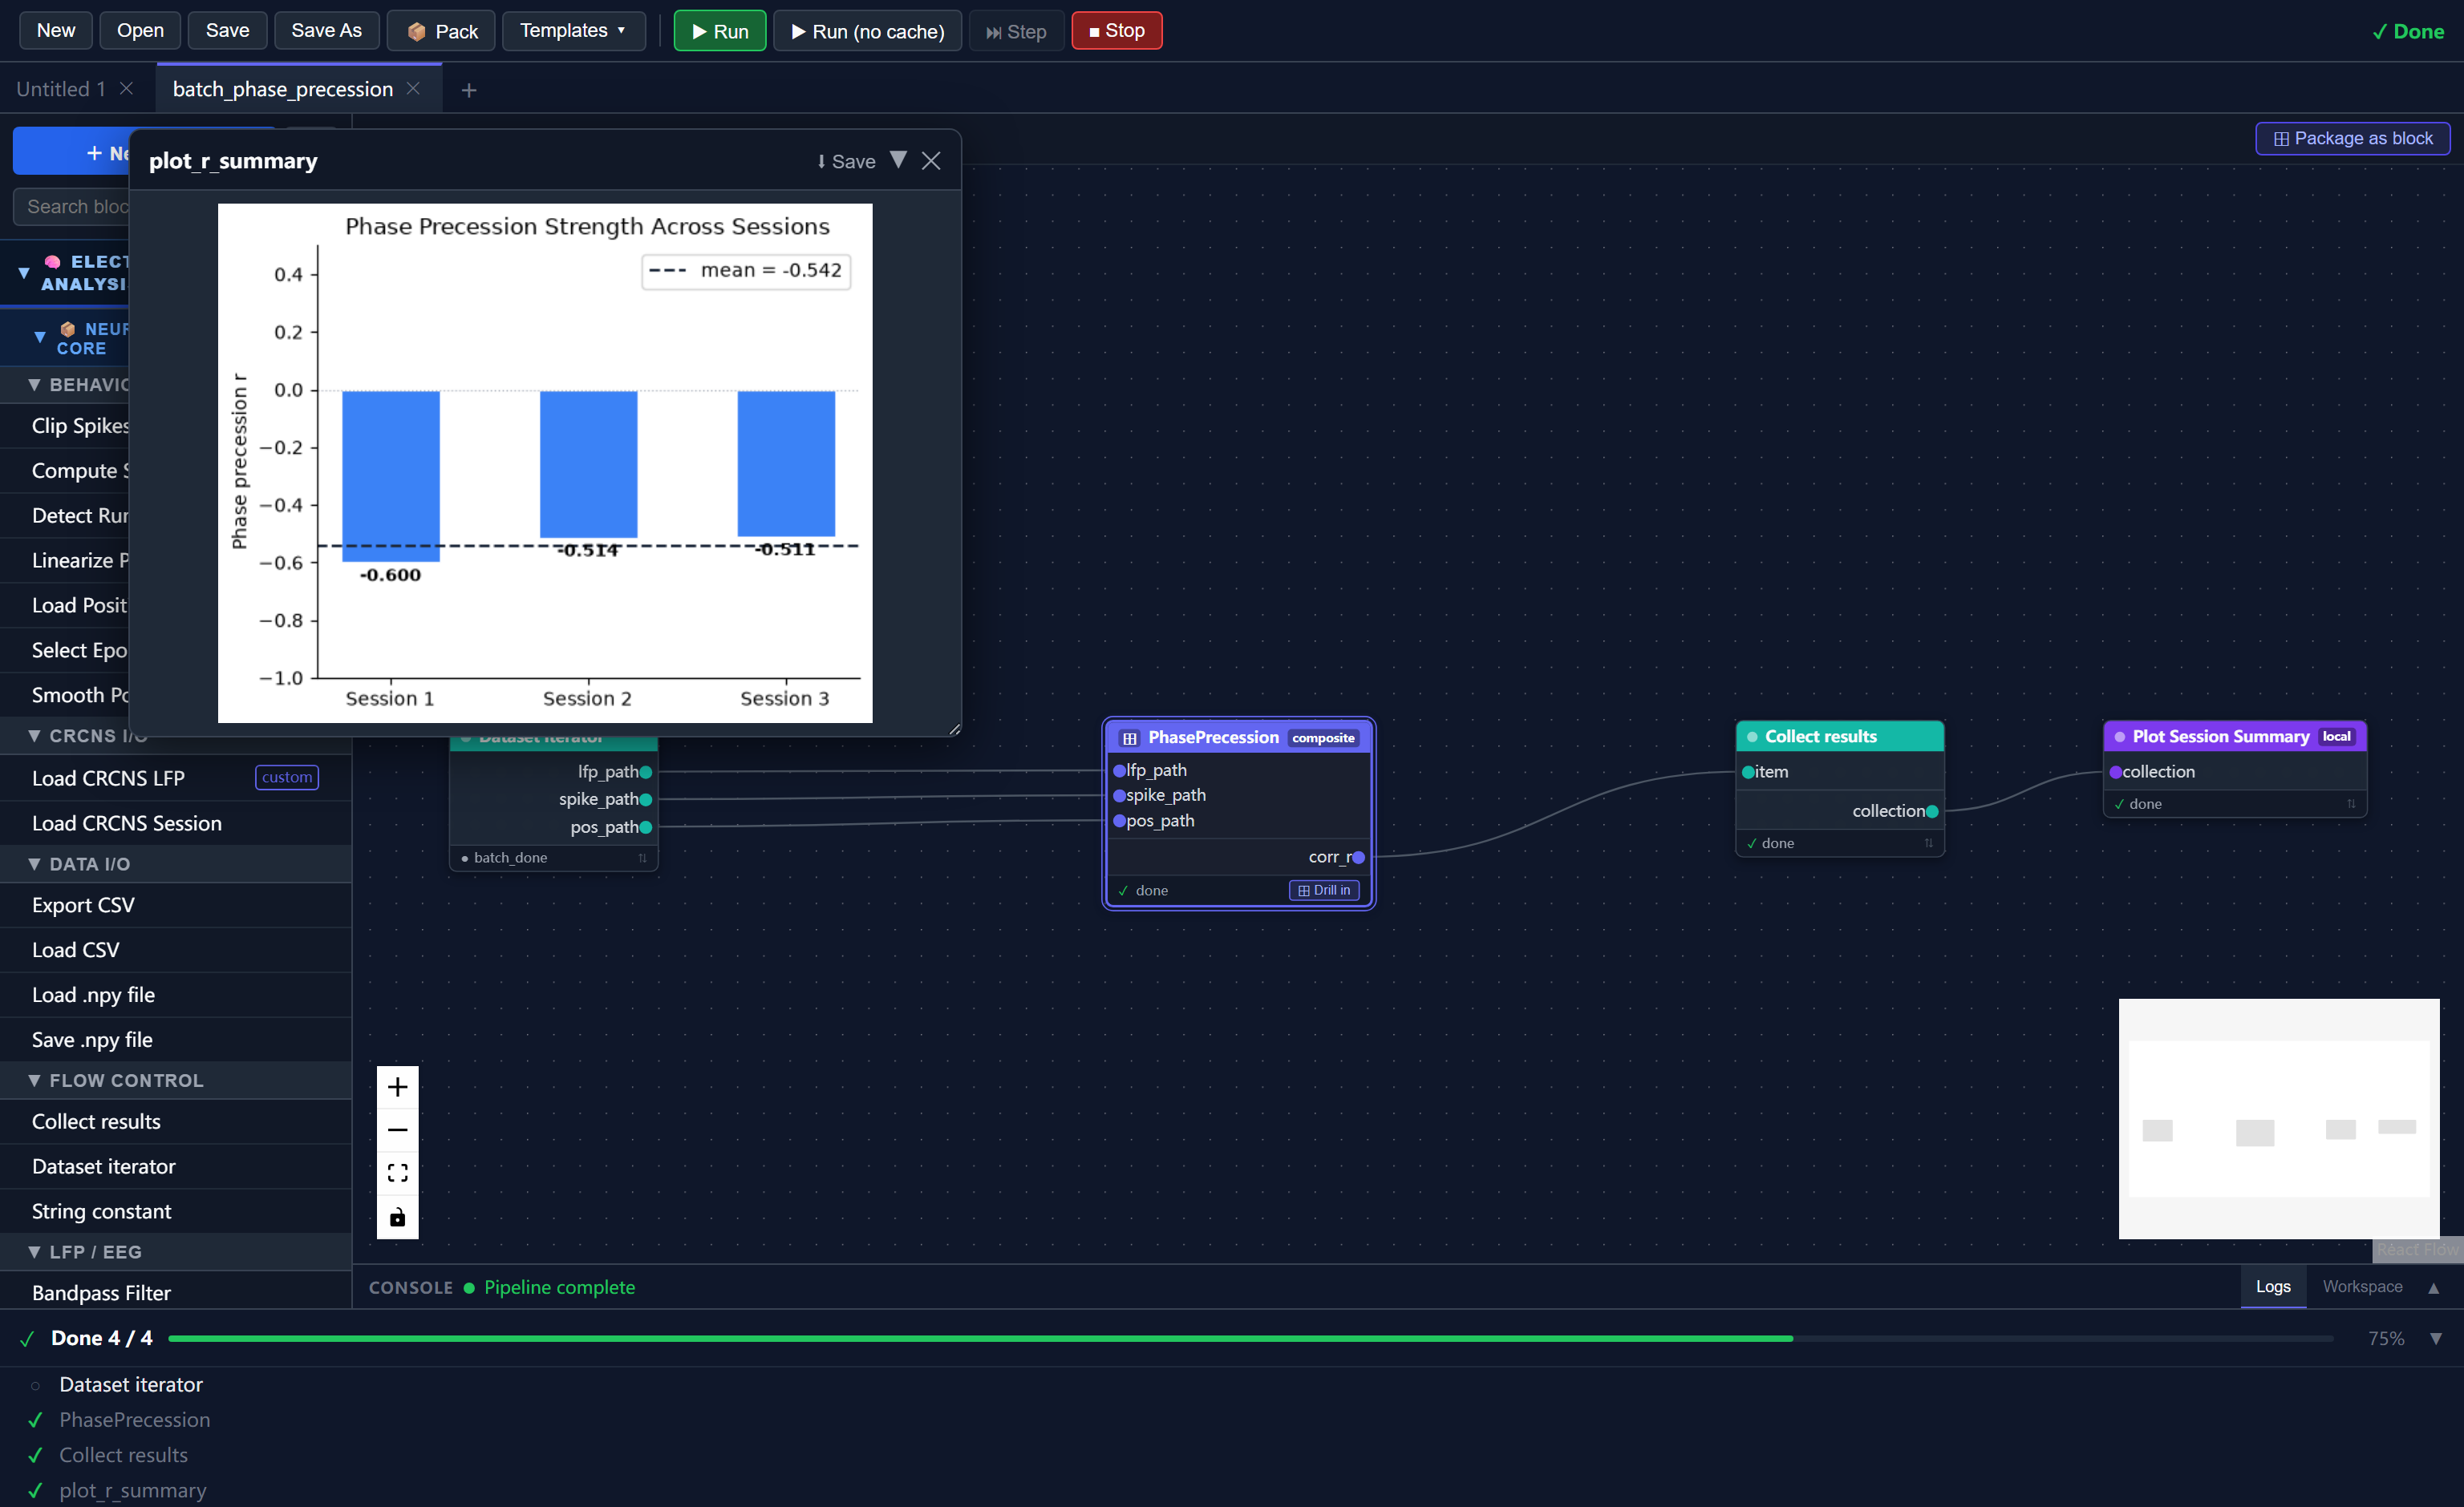The height and width of the screenshot is (1507, 2464).
Task: Save the plot_r_summary image
Action: pyautogui.click(x=846, y=161)
